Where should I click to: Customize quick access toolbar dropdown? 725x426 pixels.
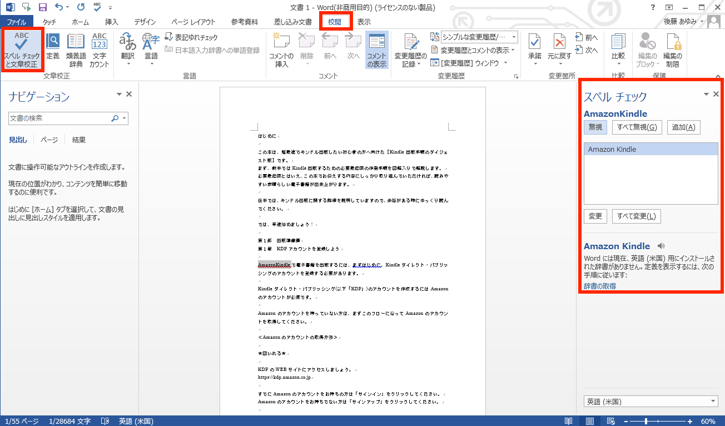tap(110, 8)
